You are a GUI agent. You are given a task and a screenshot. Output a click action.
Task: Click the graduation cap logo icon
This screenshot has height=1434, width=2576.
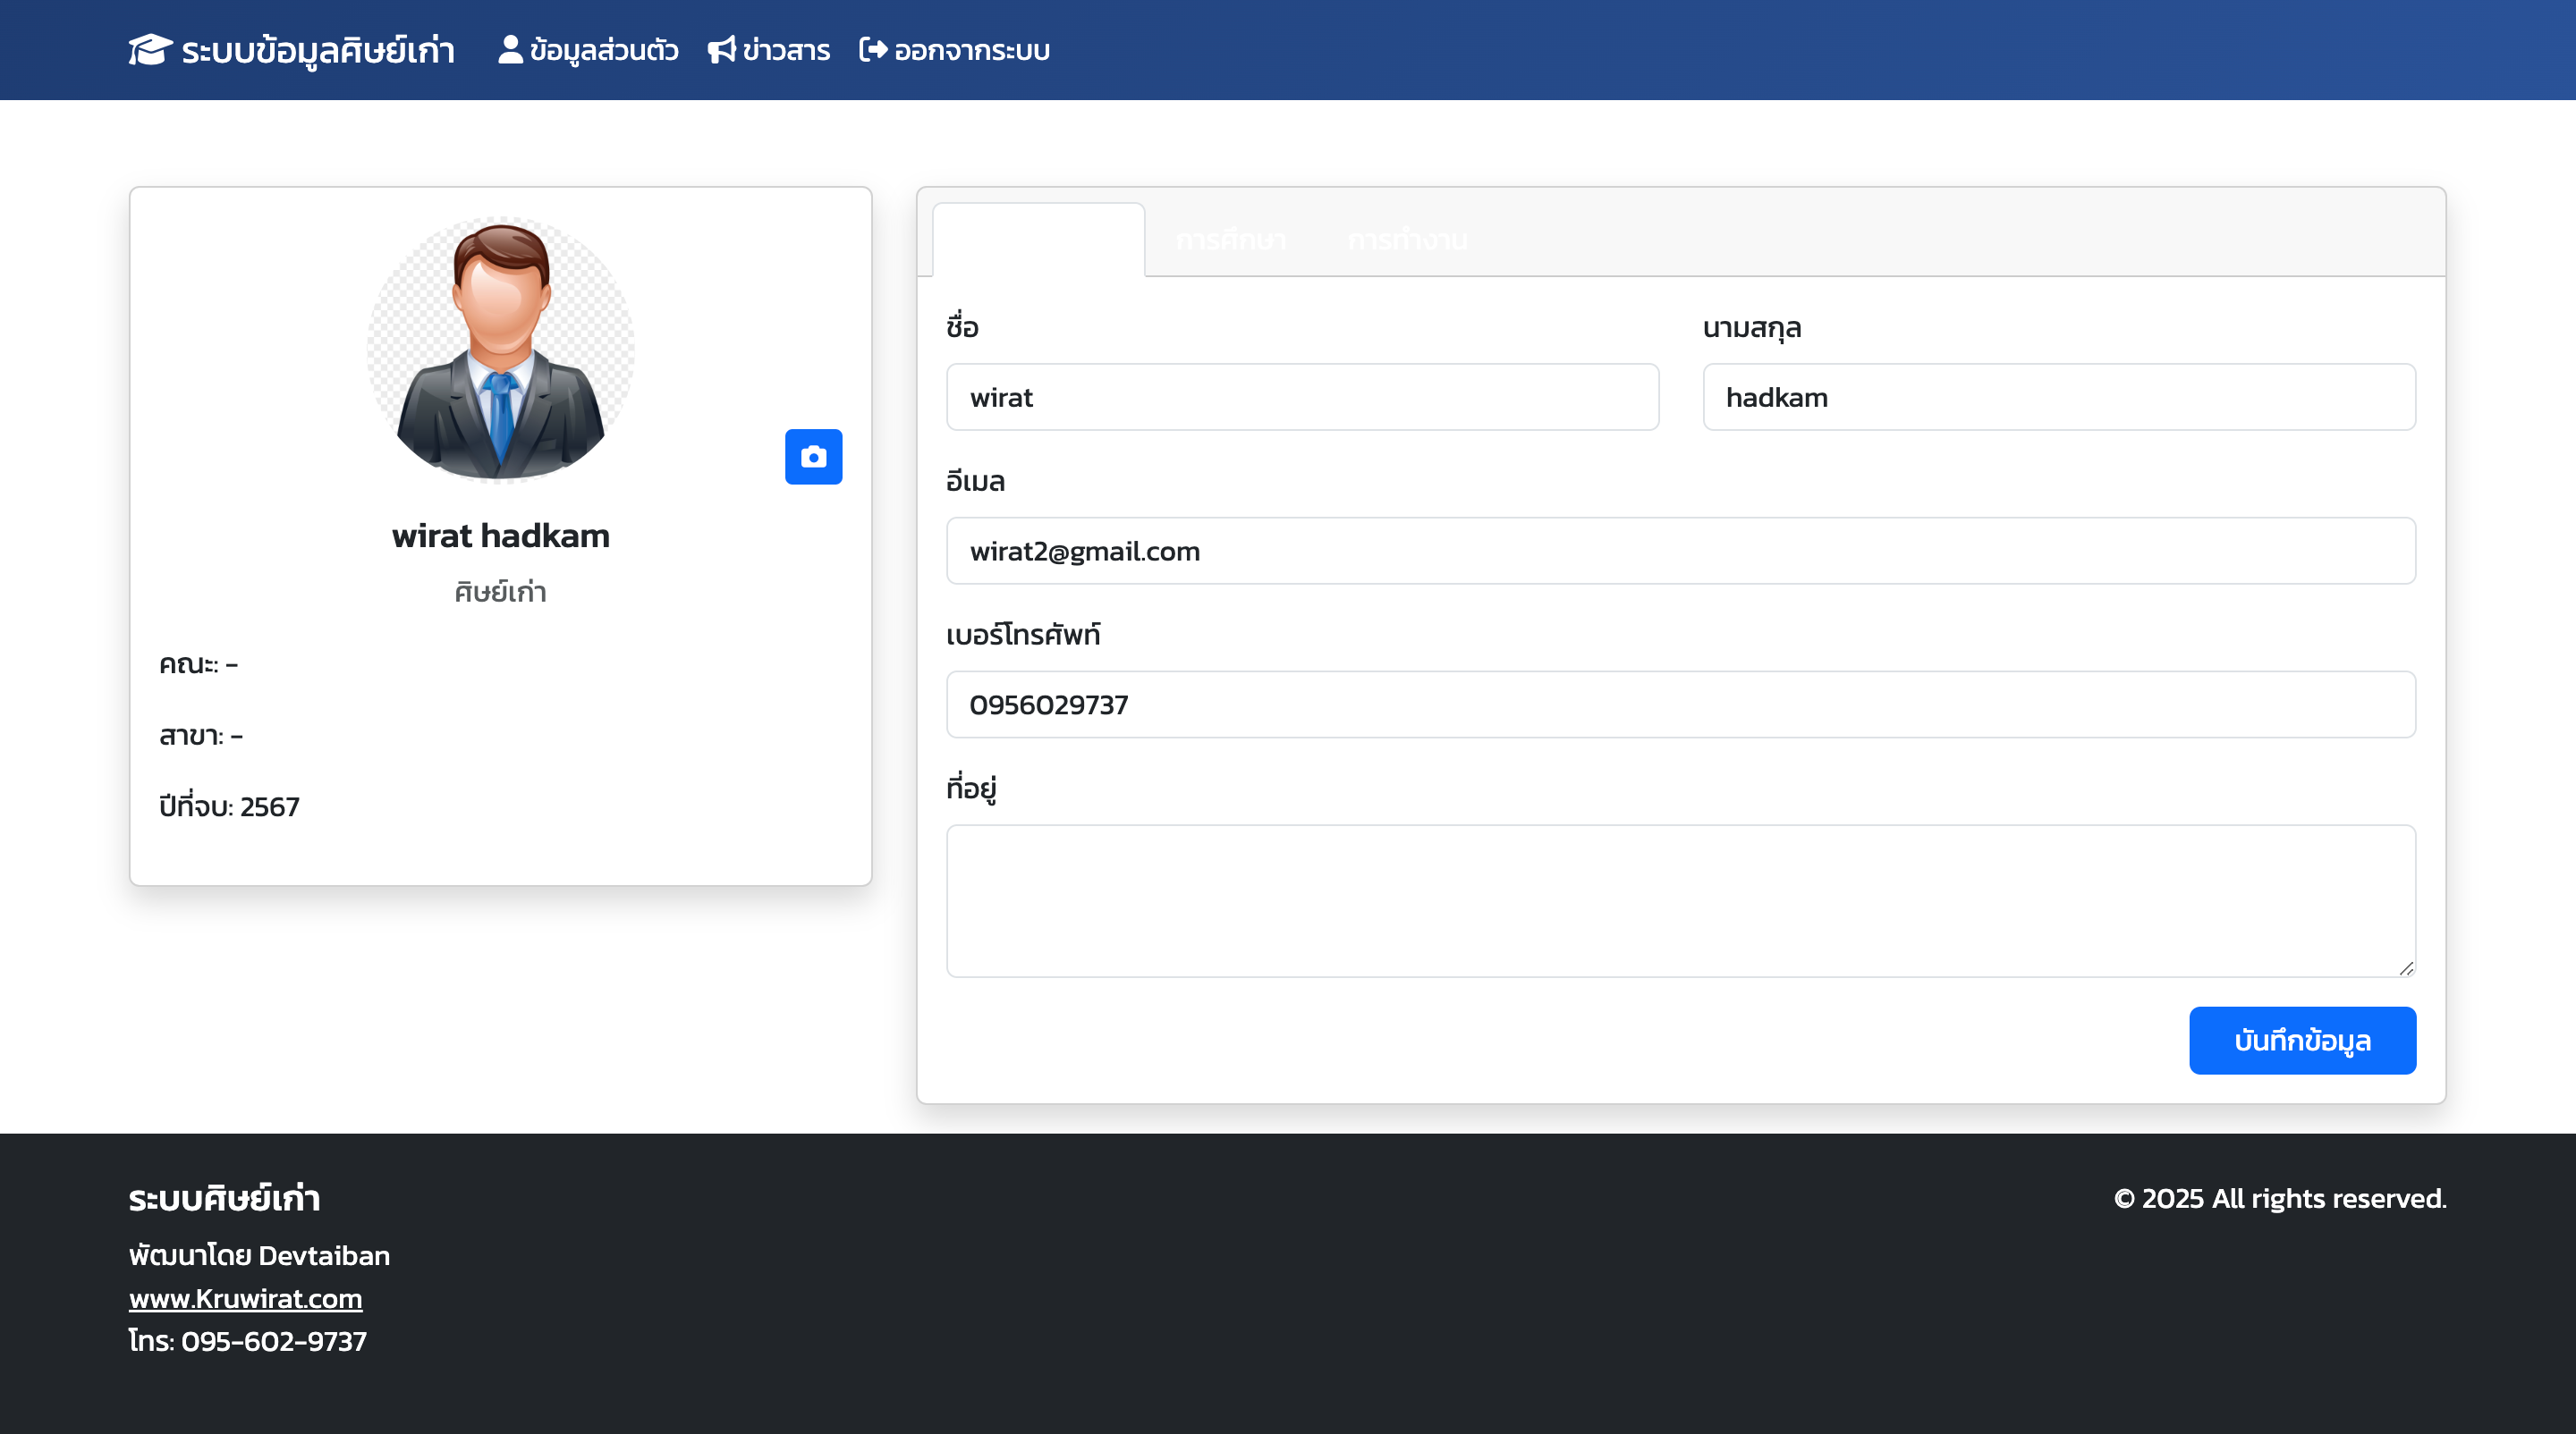pyautogui.click(x=150, y=50)
